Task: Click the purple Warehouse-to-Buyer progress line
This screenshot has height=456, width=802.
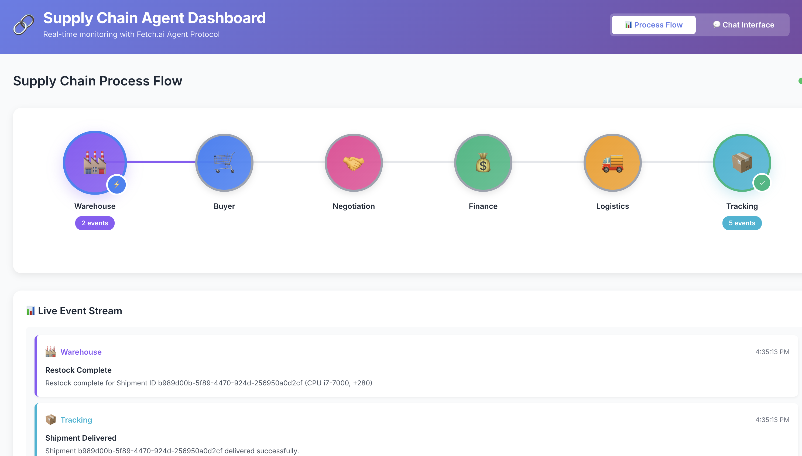Action: [161, 162]
